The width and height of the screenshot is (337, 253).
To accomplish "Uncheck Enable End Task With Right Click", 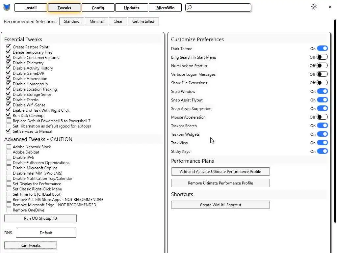I will tap(9, 110).
